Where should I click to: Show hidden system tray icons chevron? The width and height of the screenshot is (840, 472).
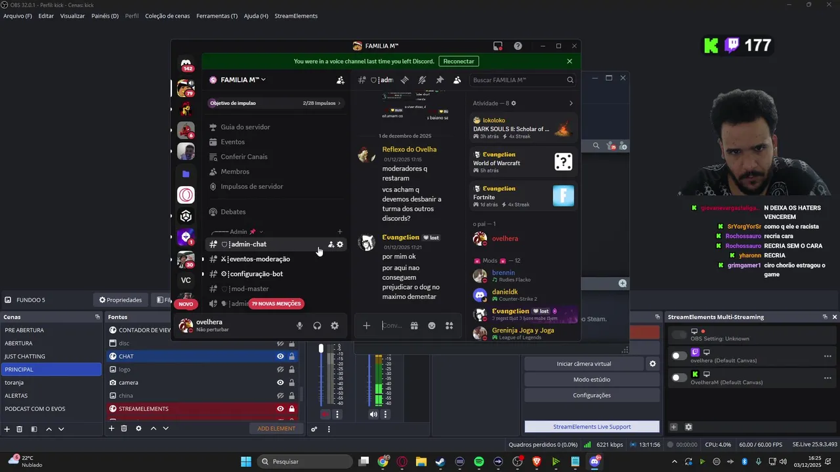click(x=675, y=462)
